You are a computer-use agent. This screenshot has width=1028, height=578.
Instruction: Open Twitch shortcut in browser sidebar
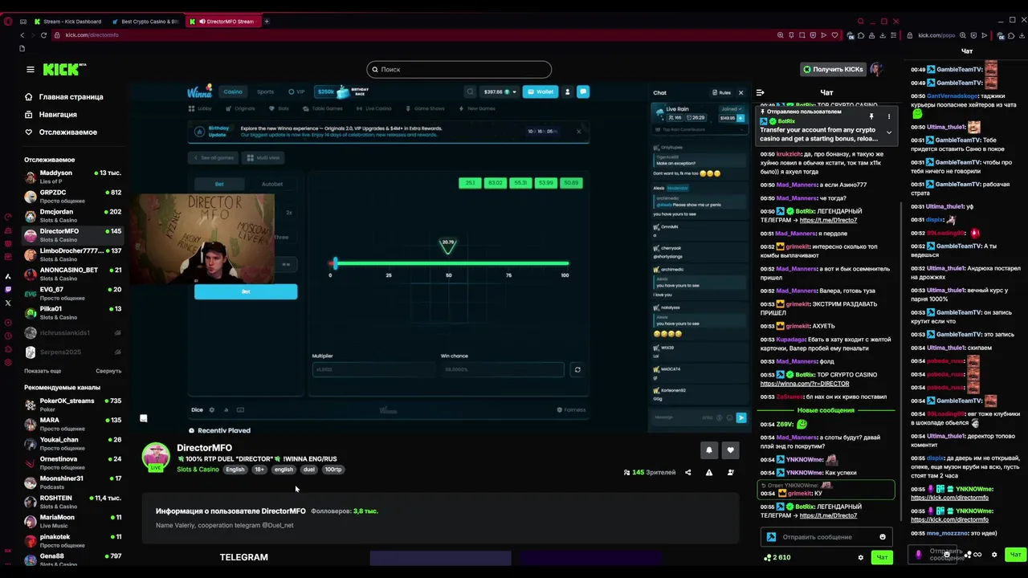tap(8, 289)
